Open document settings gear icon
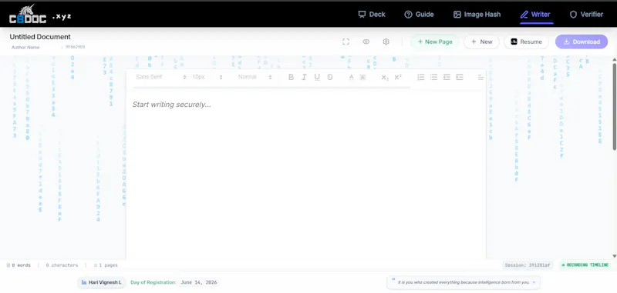 (x=386, y=42)
